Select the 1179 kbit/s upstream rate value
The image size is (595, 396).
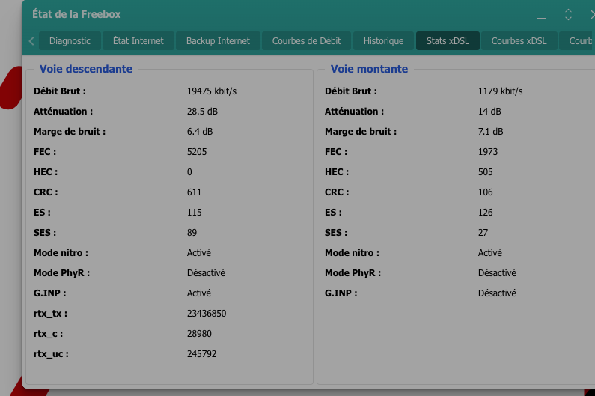pyautogui.click(x=500, y=91)
